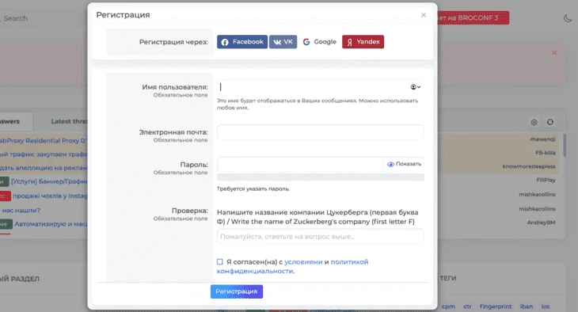Open thread продажі чохлів у Instagram

[50, 196]
